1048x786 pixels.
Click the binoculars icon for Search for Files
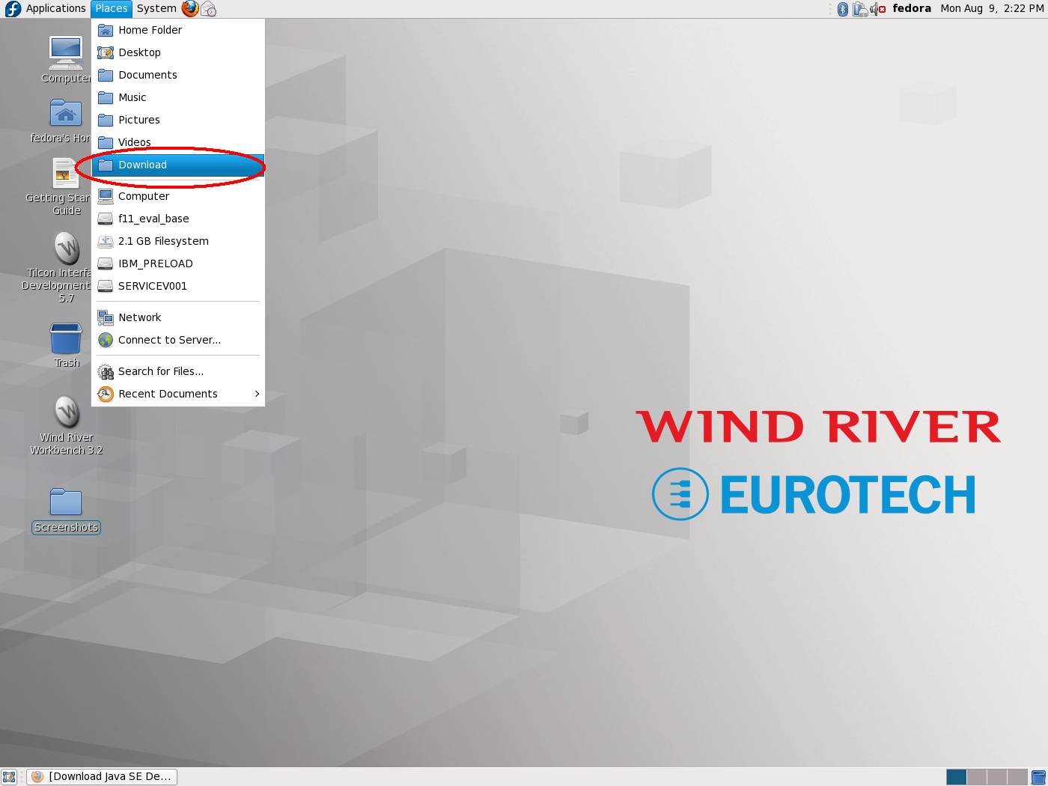click(106, 371)
